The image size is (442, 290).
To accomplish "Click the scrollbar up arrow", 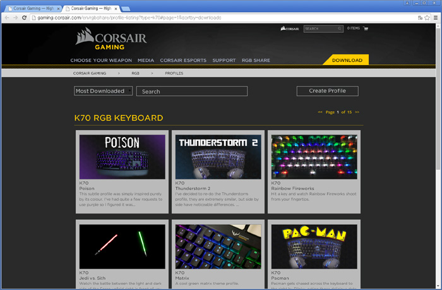I will (x=438, y=26).
